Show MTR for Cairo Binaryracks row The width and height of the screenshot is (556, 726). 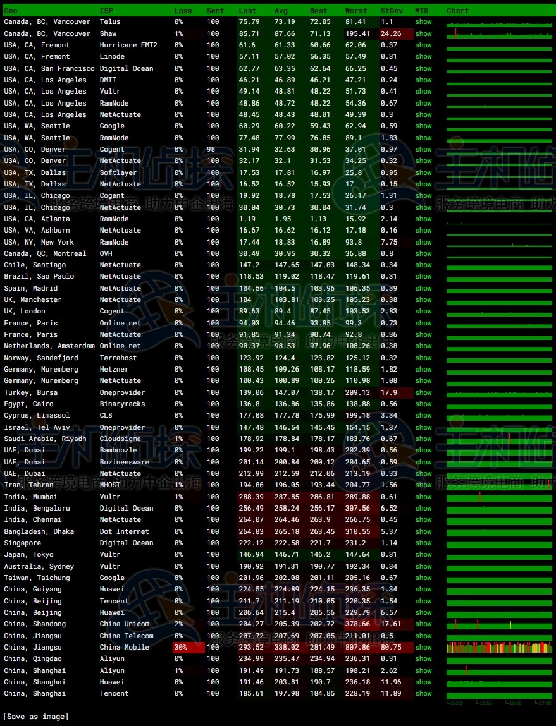pyautogui.click(x=423, y=404)
